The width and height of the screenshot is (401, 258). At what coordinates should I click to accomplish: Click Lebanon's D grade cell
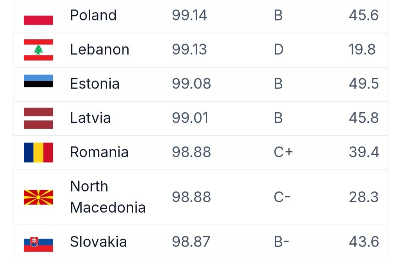[278, 50]
